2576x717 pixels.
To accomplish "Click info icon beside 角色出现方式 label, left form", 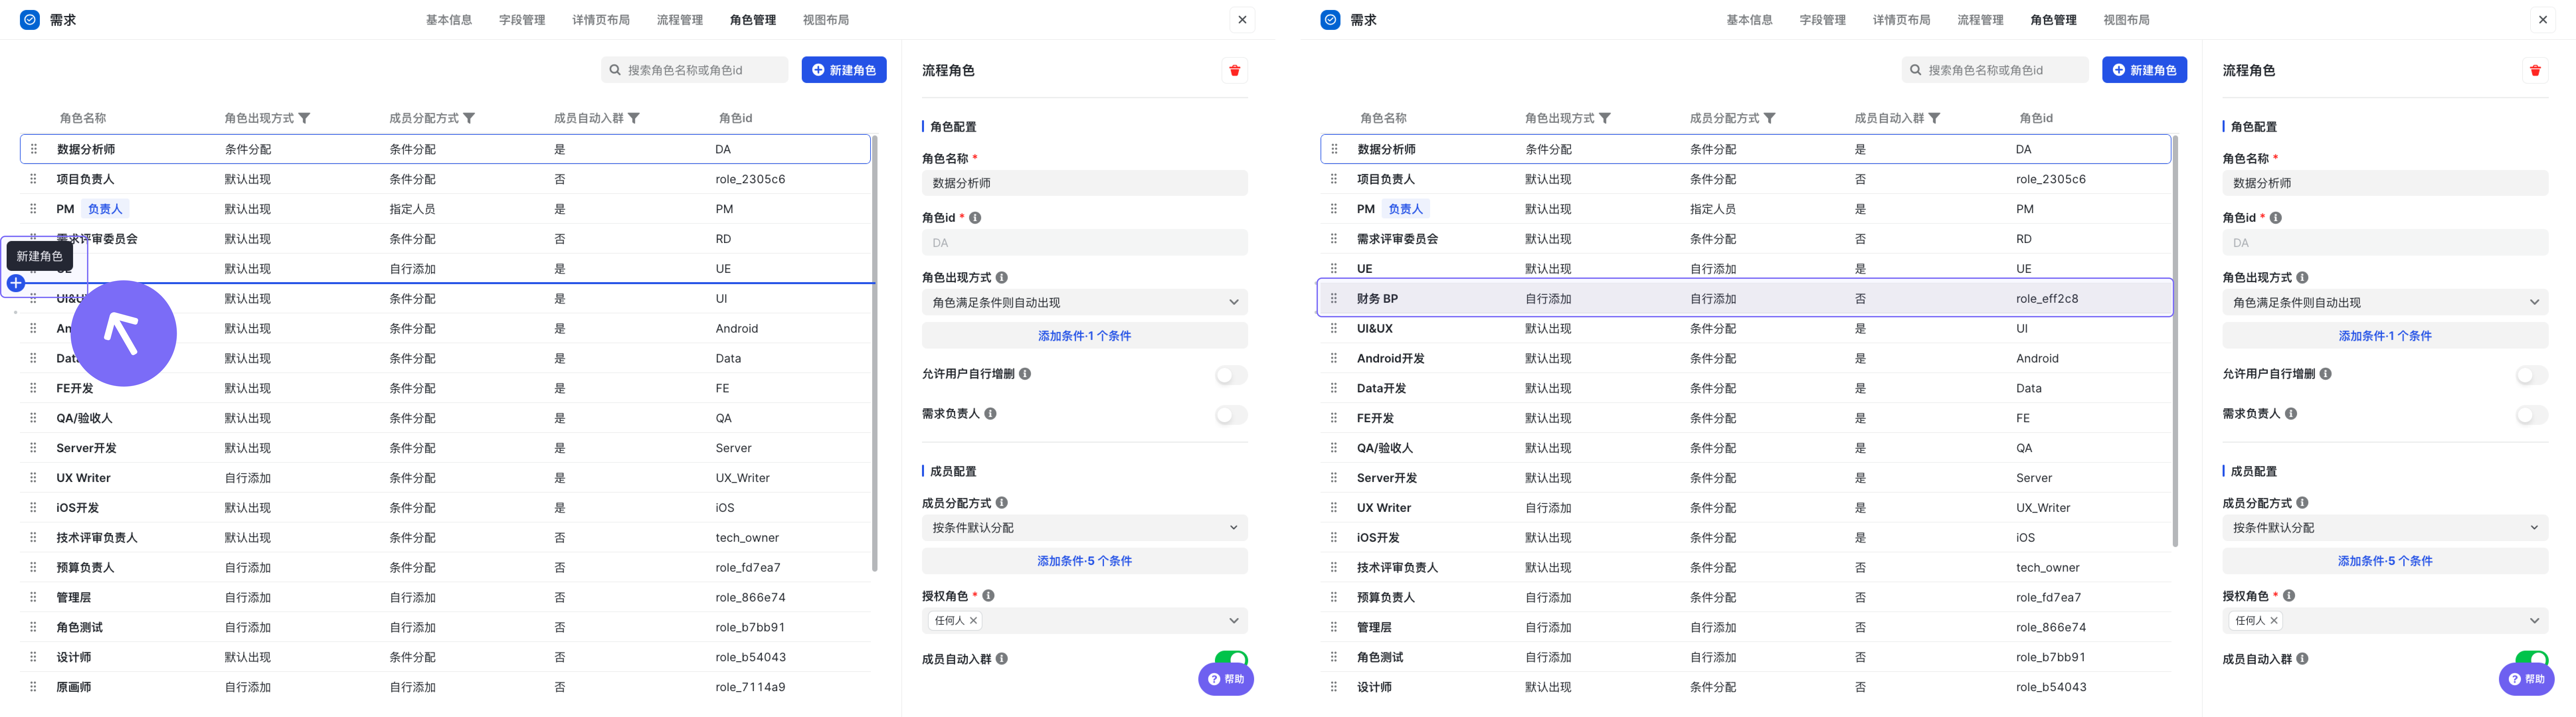I will (x=1002, y=278).
